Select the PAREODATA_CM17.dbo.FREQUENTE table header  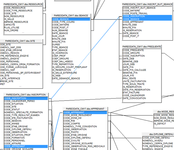coord(142,47)
